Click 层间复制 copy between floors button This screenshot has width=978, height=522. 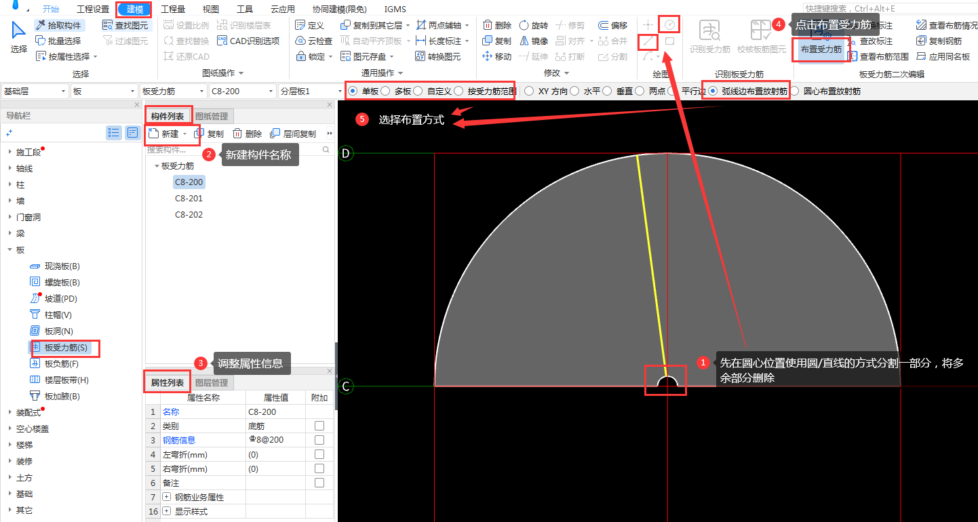click(292, 134)
